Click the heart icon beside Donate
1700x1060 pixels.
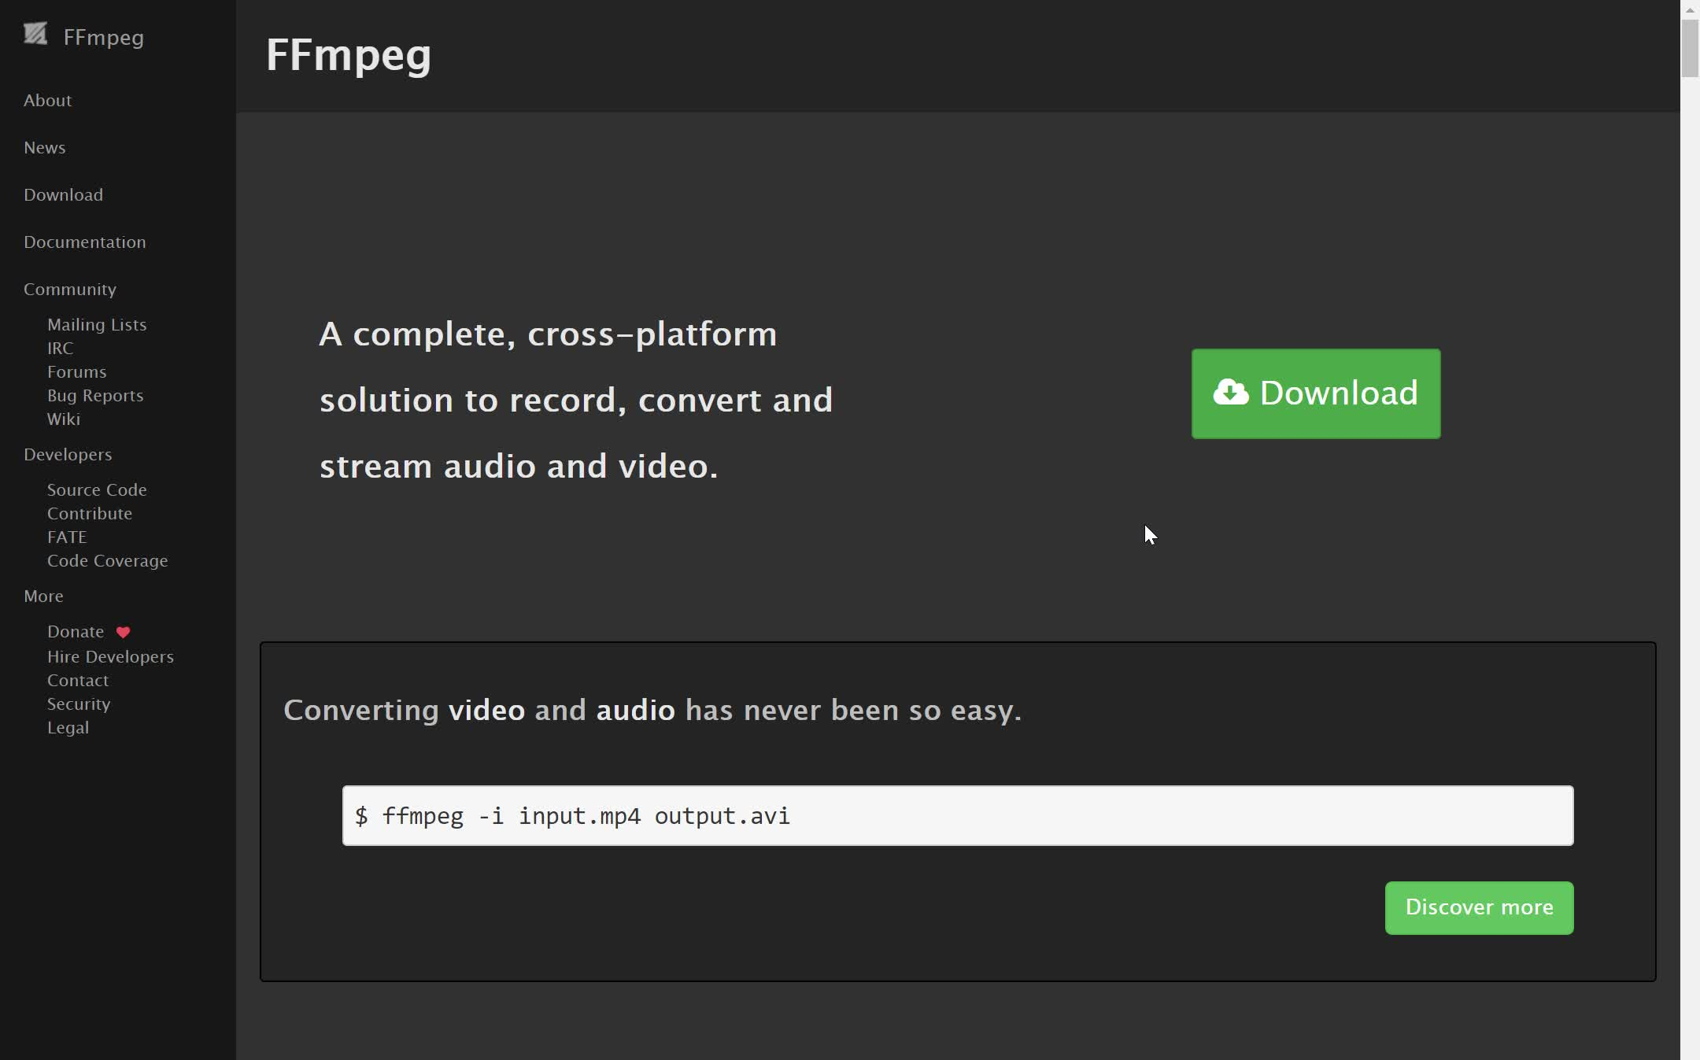pyautogui.click(x=123, y=631)
